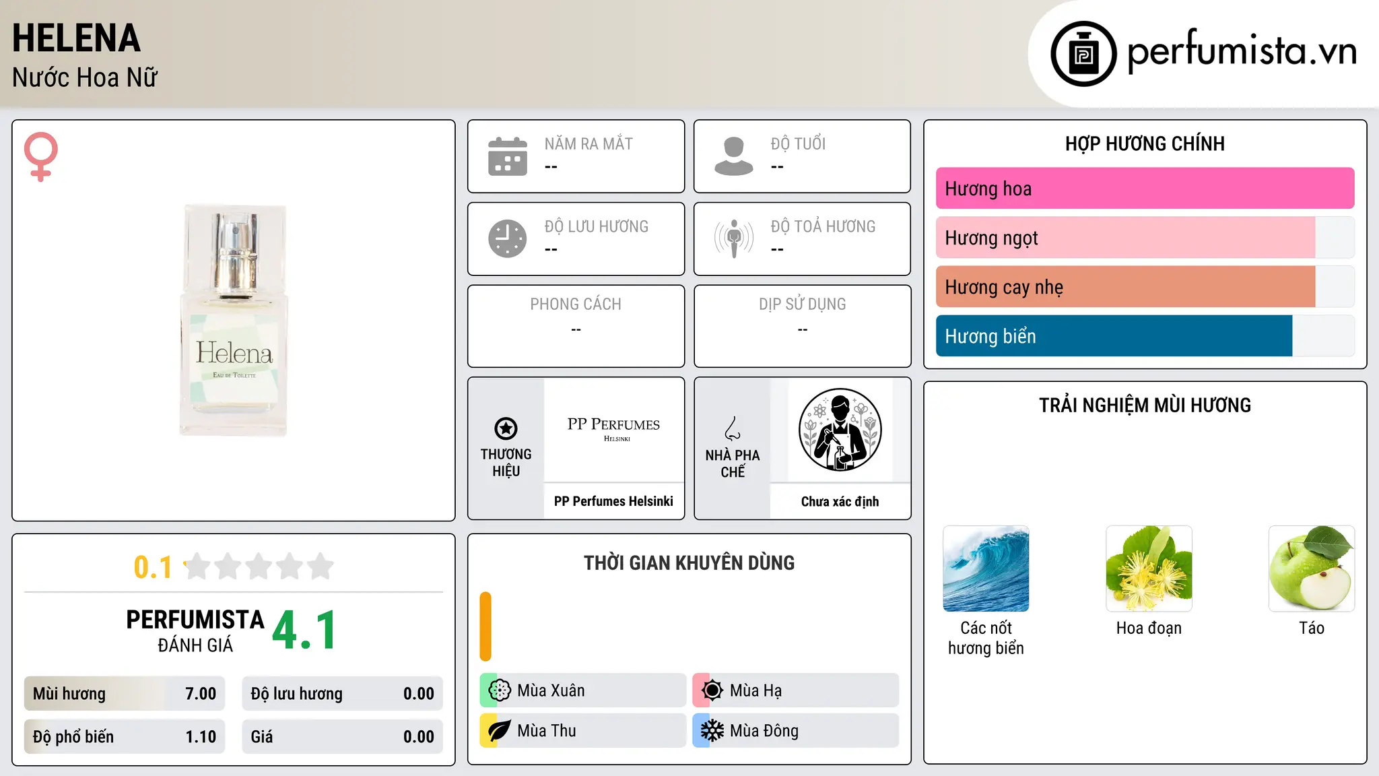Screen dimensions: 1379x776
Task: Select the Mùa Đông season bar
Action: tap(796, 731)
